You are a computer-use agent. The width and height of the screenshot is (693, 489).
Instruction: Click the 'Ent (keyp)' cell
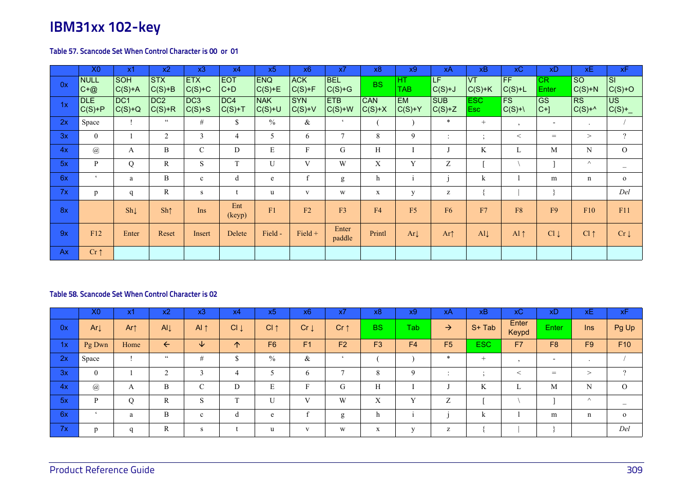pyautogui.click(x=237, y=211)
